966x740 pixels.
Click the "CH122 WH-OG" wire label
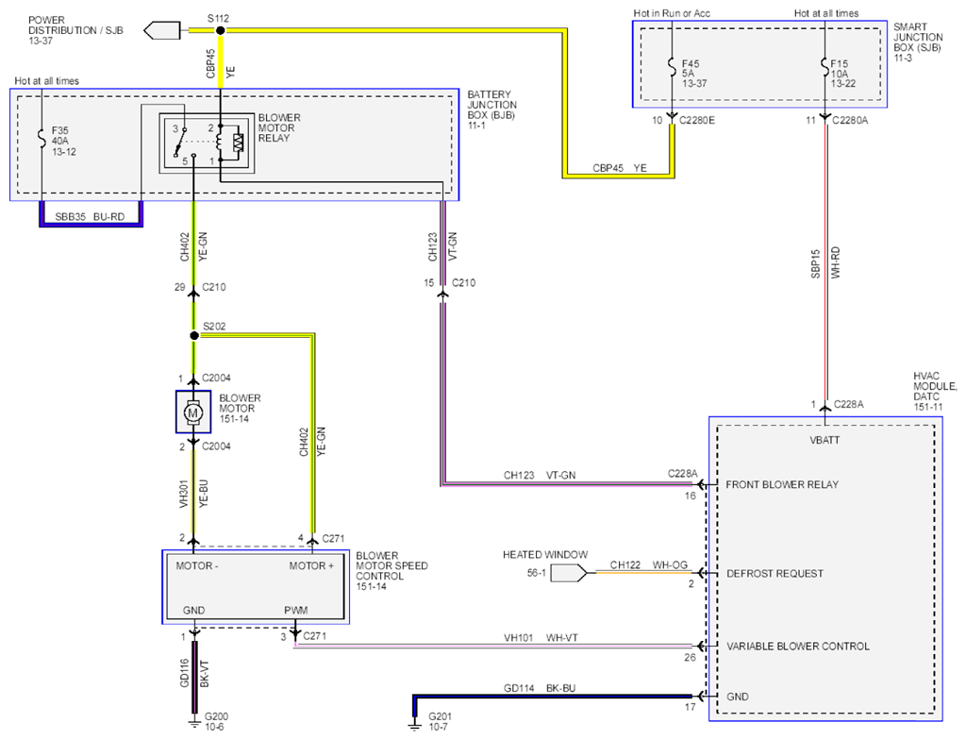click(x=649, y=564)
